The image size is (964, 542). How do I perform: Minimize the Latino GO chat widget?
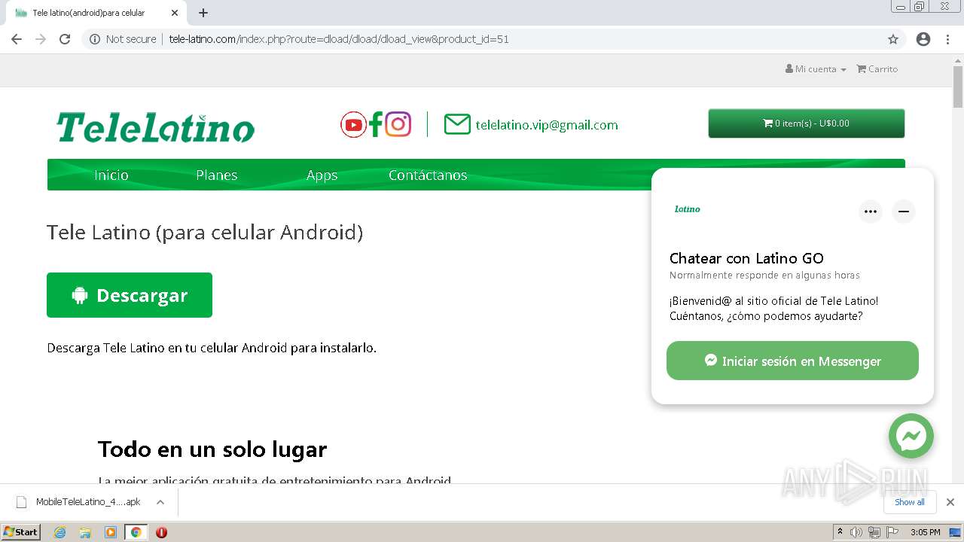pyautogui.click(x=904, y=212)
